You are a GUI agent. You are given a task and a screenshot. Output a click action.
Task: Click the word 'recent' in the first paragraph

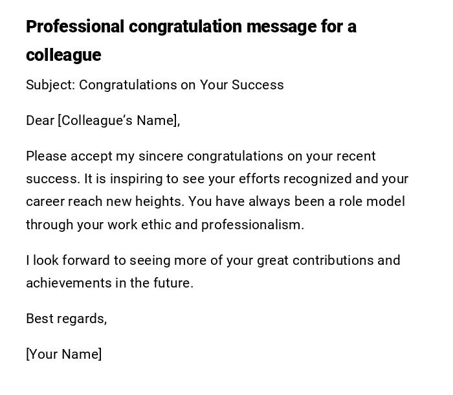pyautogui.click(x=355, y=156)
